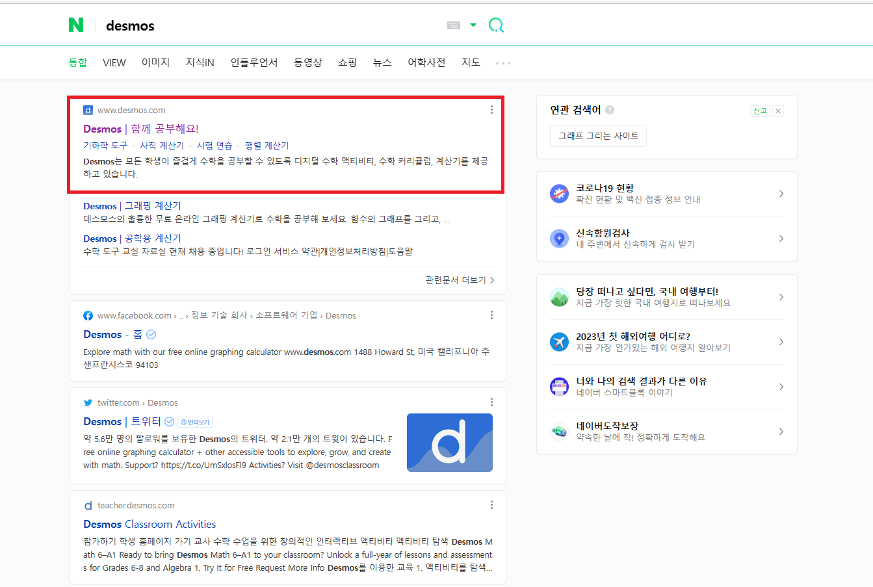This screenshot has width=873, height=587.
Task: Open 'Desmos | 그래핑 계산기' link
Action: pos(132,206)
